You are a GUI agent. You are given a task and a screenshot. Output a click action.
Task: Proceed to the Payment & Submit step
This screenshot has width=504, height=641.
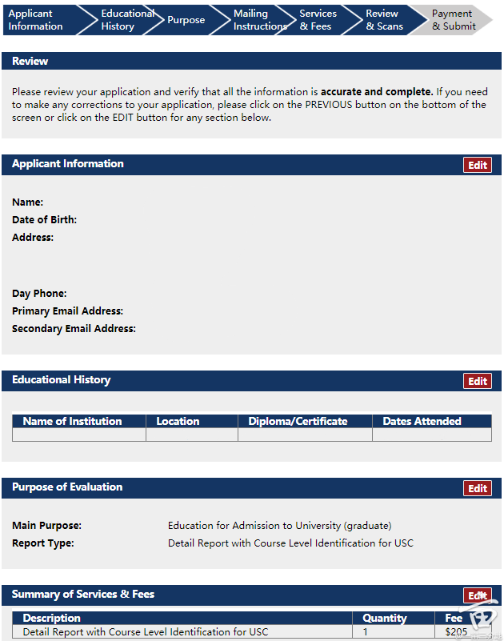(454, 20)
